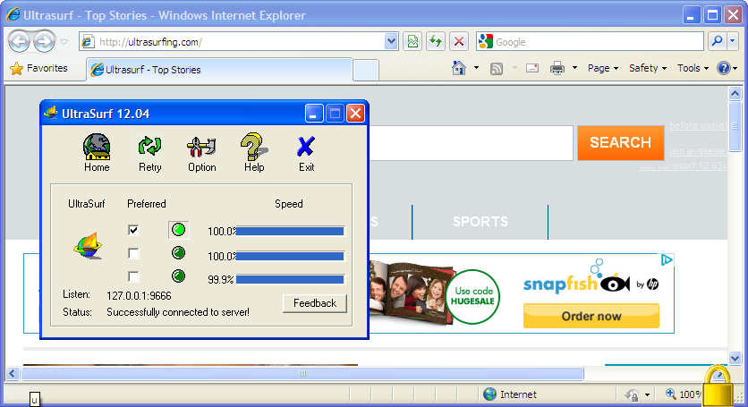748x407 pixels.
Task: Uncheck the first Preferred server checkbox
Action: (x=133, y=230)
